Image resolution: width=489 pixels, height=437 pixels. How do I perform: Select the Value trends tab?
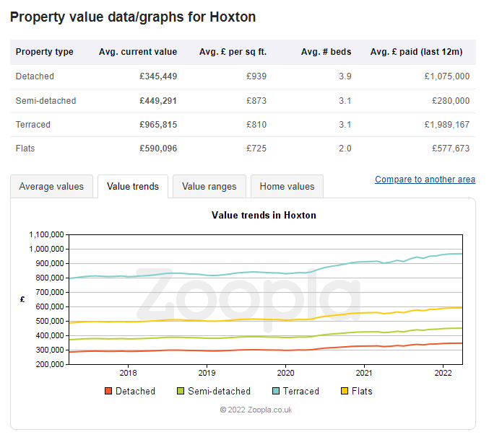coord(133,186)
